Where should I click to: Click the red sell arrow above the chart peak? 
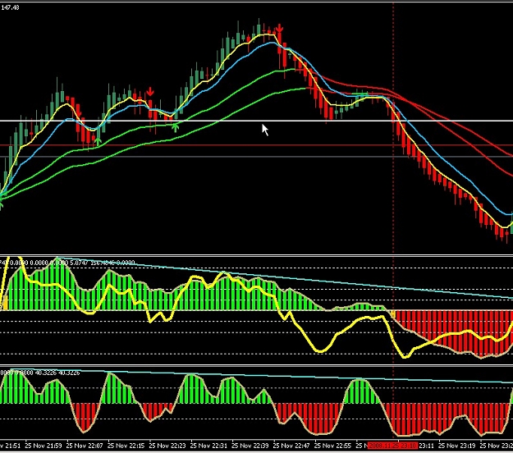(x=279, y=29)
